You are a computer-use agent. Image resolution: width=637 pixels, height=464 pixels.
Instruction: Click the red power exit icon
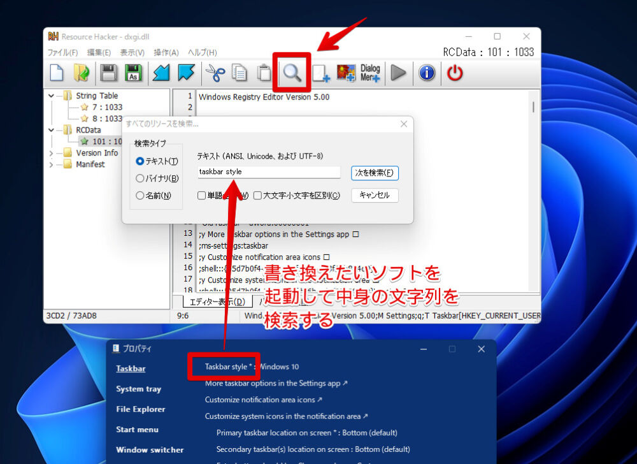click(x=455, y=73)
